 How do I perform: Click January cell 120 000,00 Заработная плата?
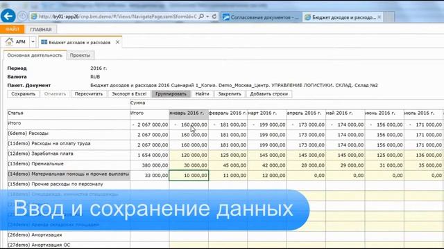[189, 155]
